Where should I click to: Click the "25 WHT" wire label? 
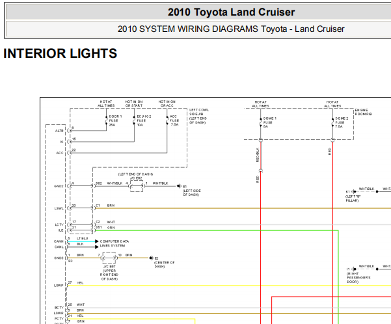click(76, 304)
